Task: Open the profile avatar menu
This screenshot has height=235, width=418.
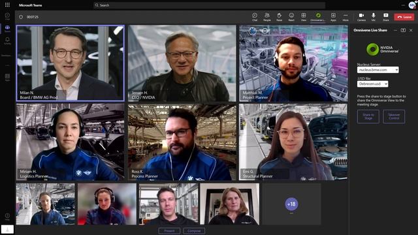Action: 412,5
